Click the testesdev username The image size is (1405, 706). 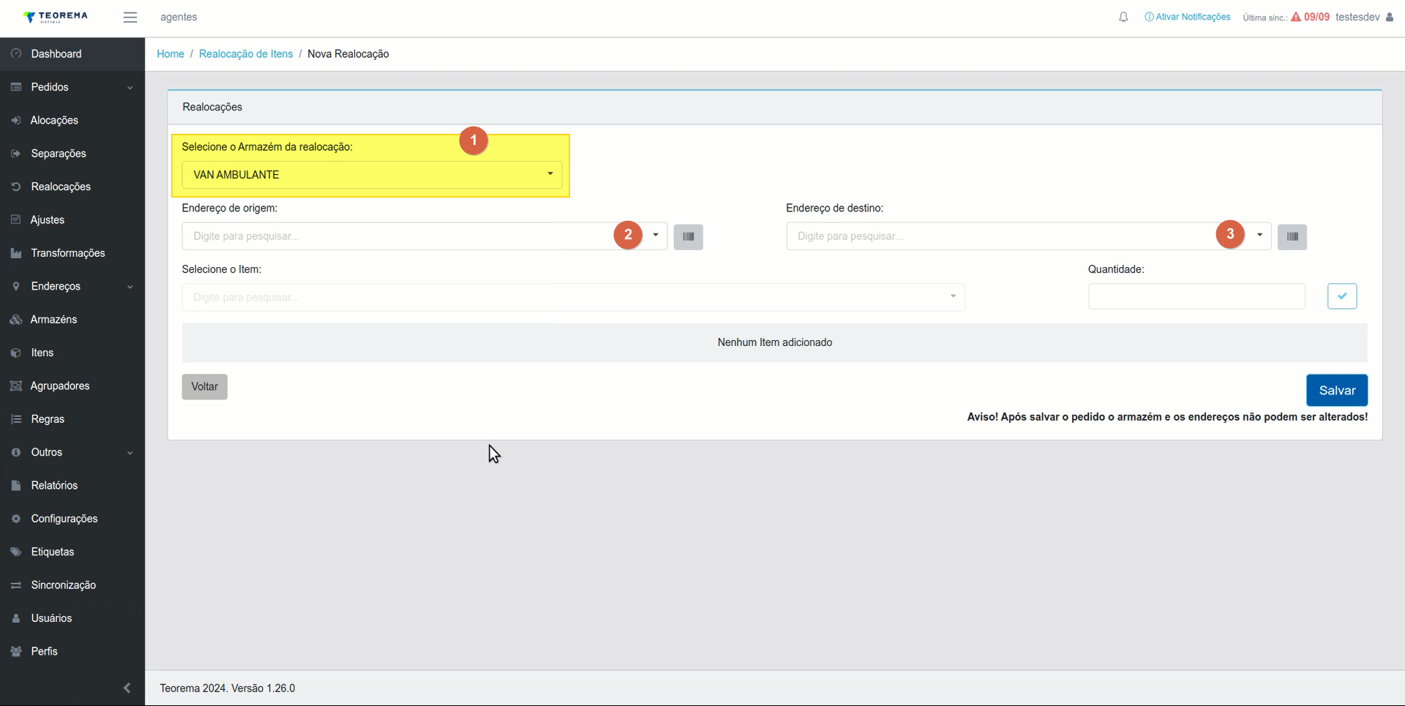pyautogui.click(x=1357, y=17)
